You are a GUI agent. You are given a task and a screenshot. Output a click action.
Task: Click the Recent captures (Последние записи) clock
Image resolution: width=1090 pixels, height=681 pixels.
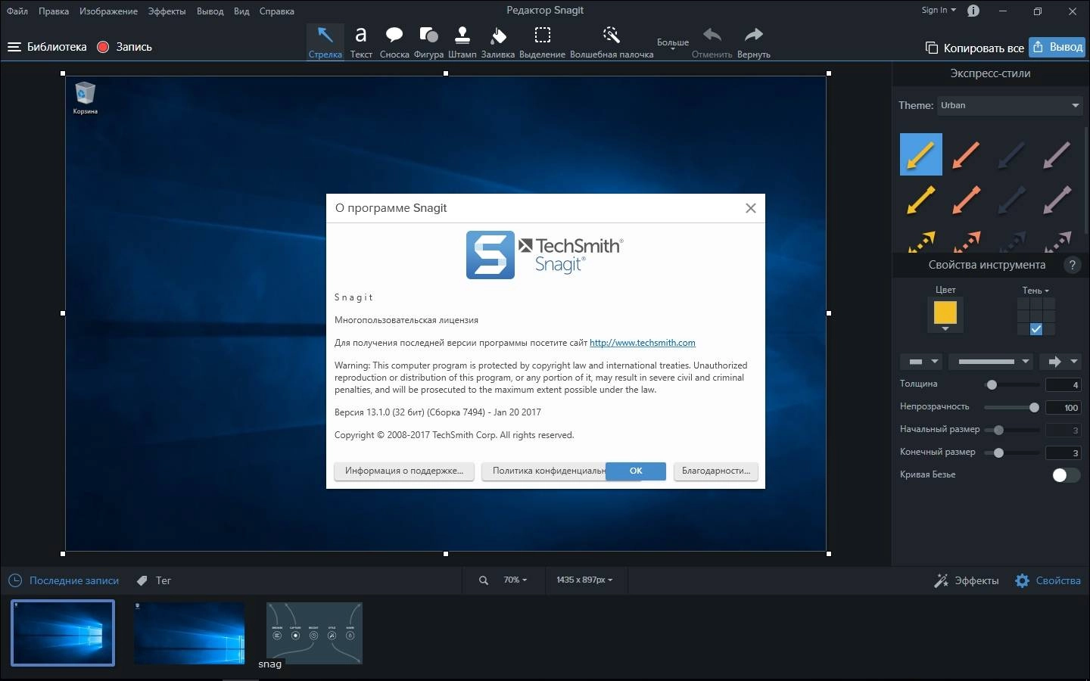click(14, 580)
